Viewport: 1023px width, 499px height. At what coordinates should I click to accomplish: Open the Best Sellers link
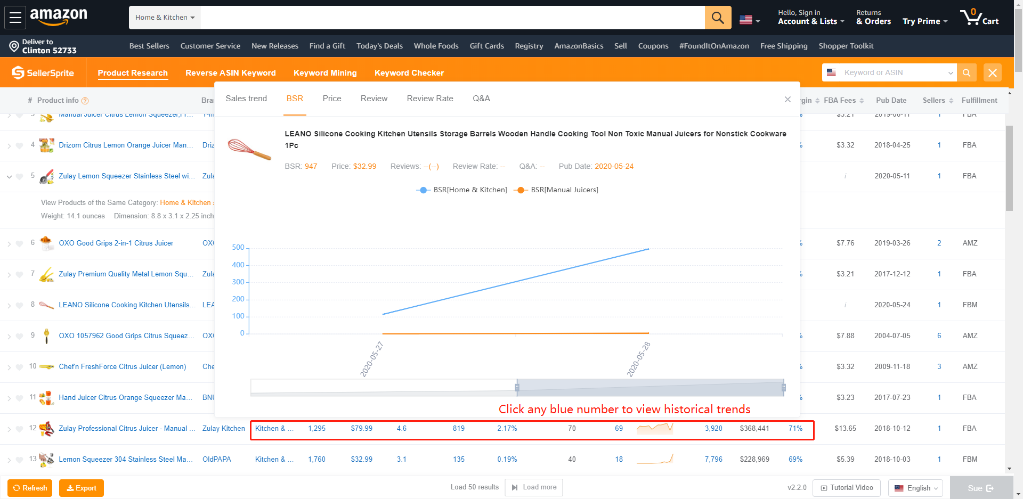coord(149,46)
